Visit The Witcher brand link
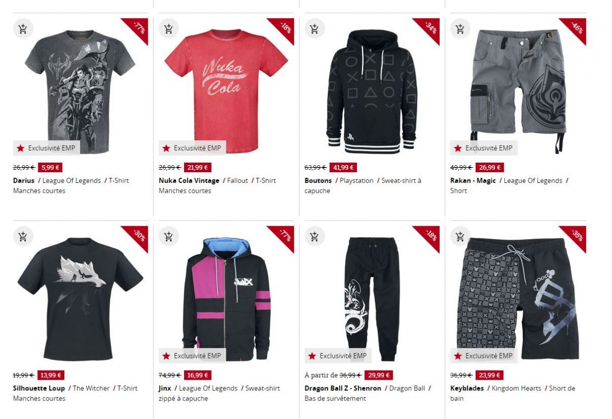612x419 pixels. (91, 388)
